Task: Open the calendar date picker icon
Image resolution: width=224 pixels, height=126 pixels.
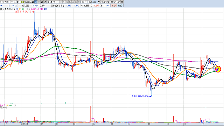Action: (x=122, y=2)
